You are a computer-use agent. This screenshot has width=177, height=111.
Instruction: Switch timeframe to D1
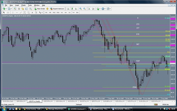point(70,12)
